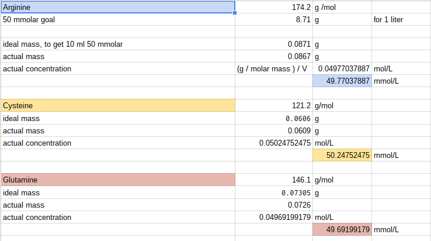Click the red highlighted 49.69199179 cell
The width and height of the screenshot is (431, 241).
point(342,229)
